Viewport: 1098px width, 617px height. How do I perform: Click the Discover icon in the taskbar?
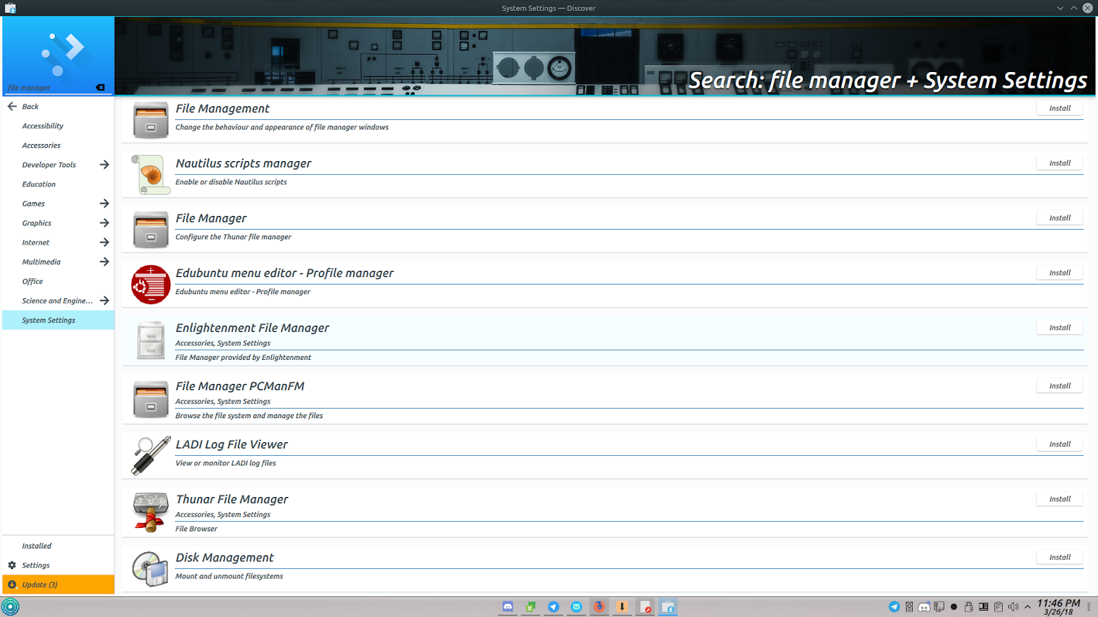click(668, 607)
